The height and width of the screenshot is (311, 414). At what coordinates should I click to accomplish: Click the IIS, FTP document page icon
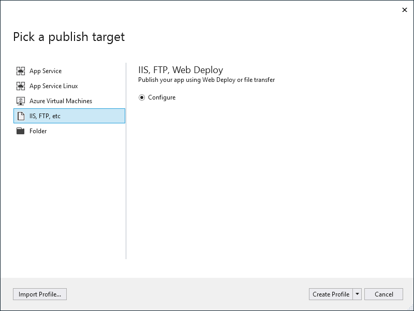click(21, 116)
